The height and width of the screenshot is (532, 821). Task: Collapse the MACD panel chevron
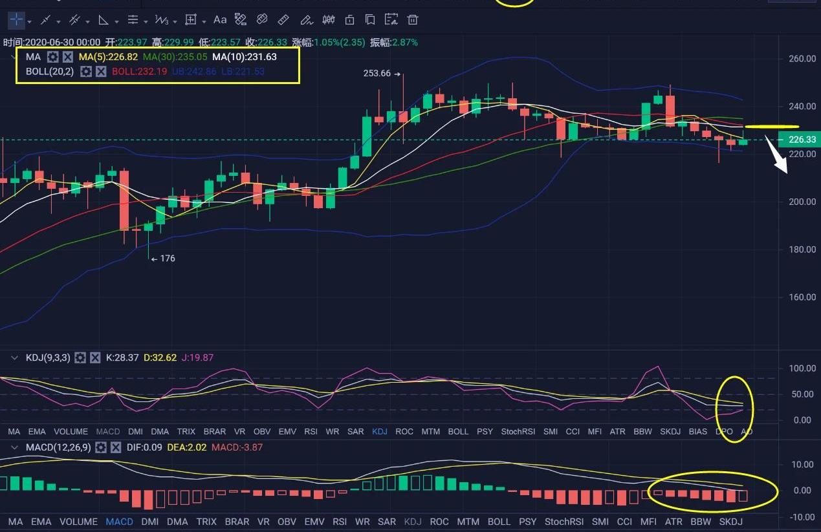(x=16, y=447)
